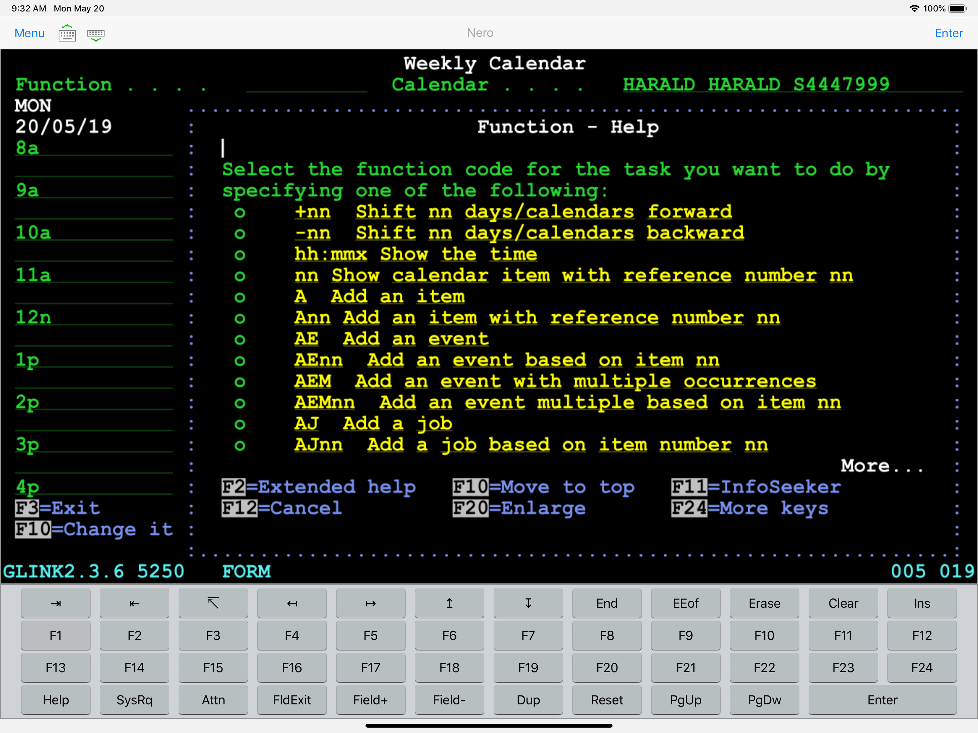Viewport: 978px width, 733px height.
Task: Tap the back tab arrow key
Action: pyautogui.click(x=134, y=603)
